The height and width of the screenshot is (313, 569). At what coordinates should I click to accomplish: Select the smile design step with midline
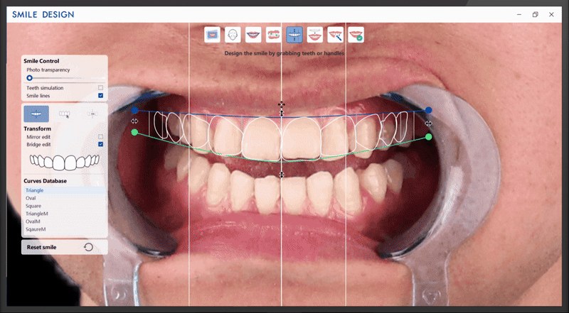[x=294, y=35]
